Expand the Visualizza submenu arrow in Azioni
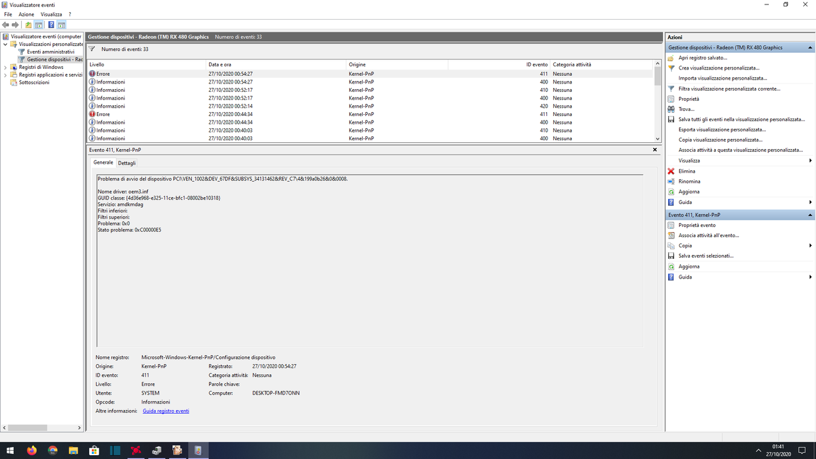 (x=810, y=161)
